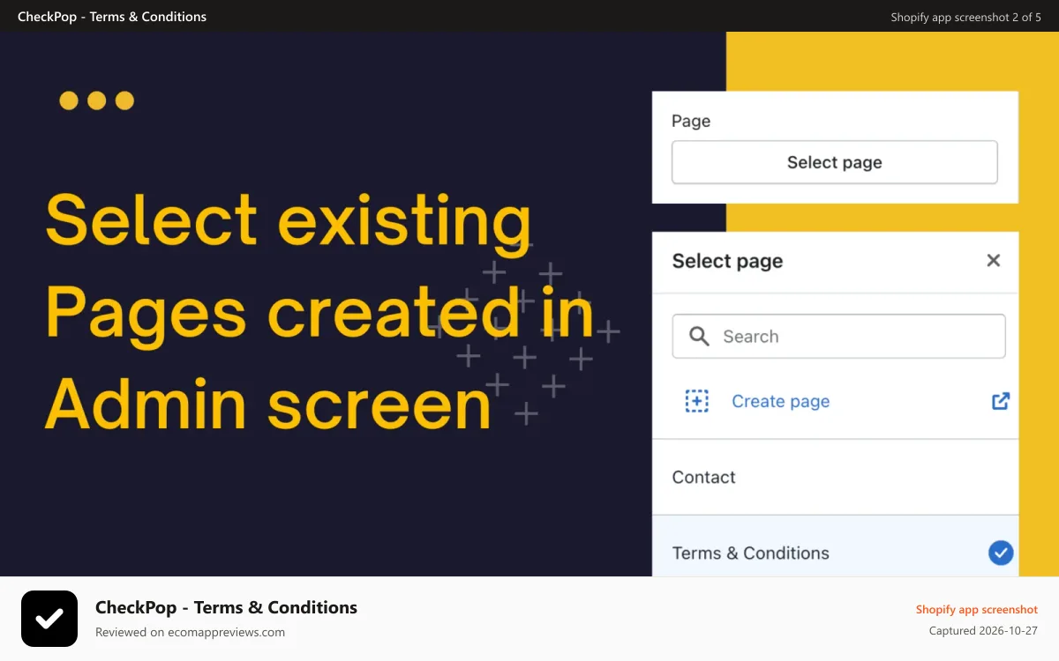This screenshot has height=661, width=1059.
Task: Click the Page label above Select page
Action: coord(691,121)
